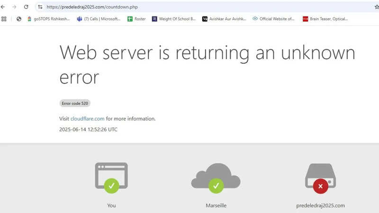
Task: Open the Roster bookmark
Action: point(136,19)
